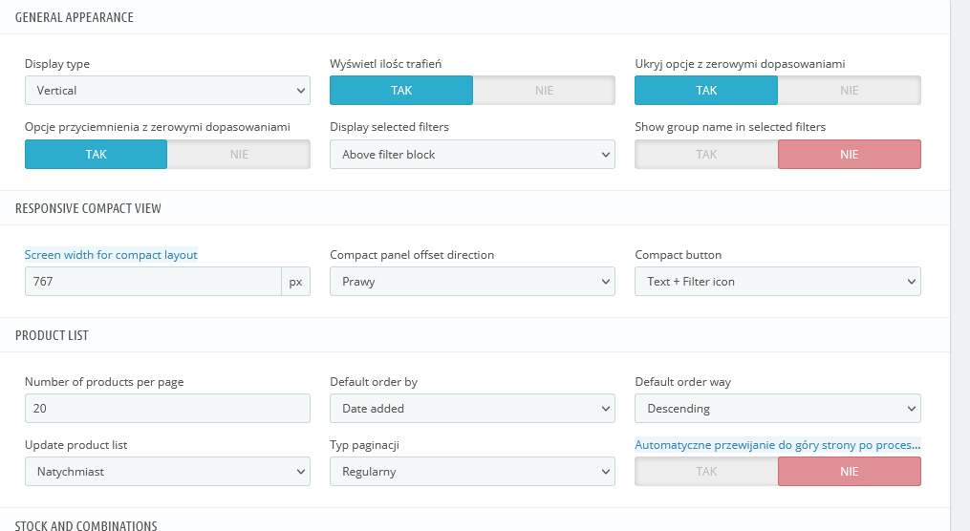Open the Update product list dropdown
The height and width of the screenshot is (531, 970).
167,472
